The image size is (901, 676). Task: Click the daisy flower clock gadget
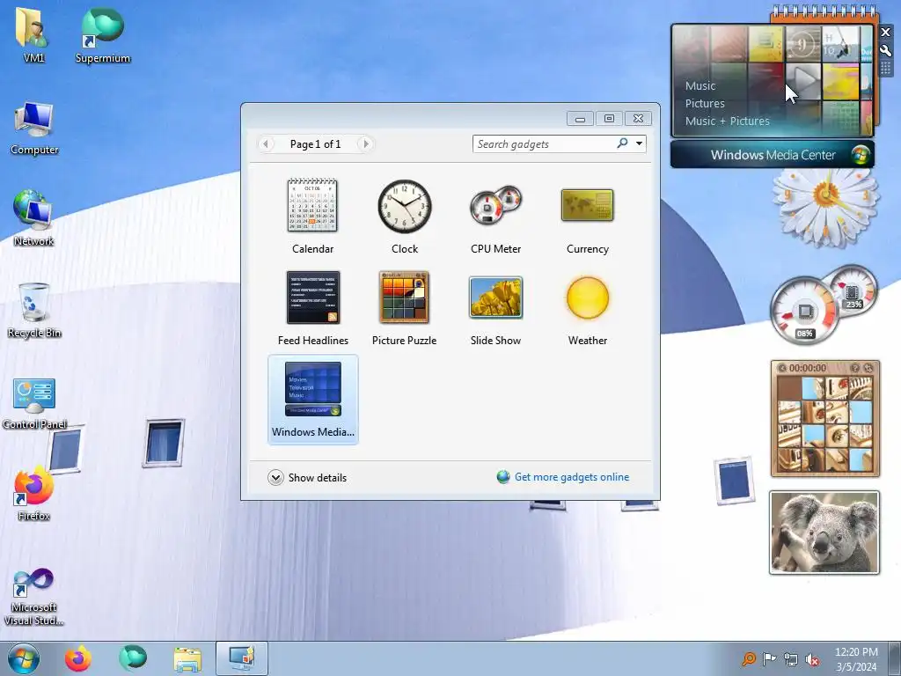(824, 206)
